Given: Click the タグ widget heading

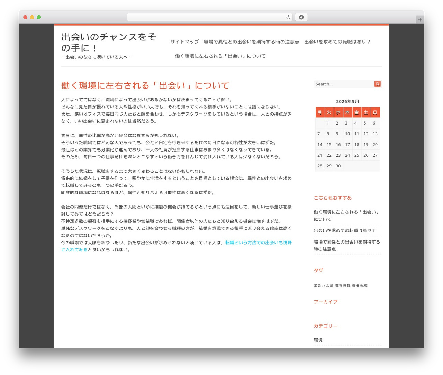Looking at the screenshot, I should click(318, 270).
